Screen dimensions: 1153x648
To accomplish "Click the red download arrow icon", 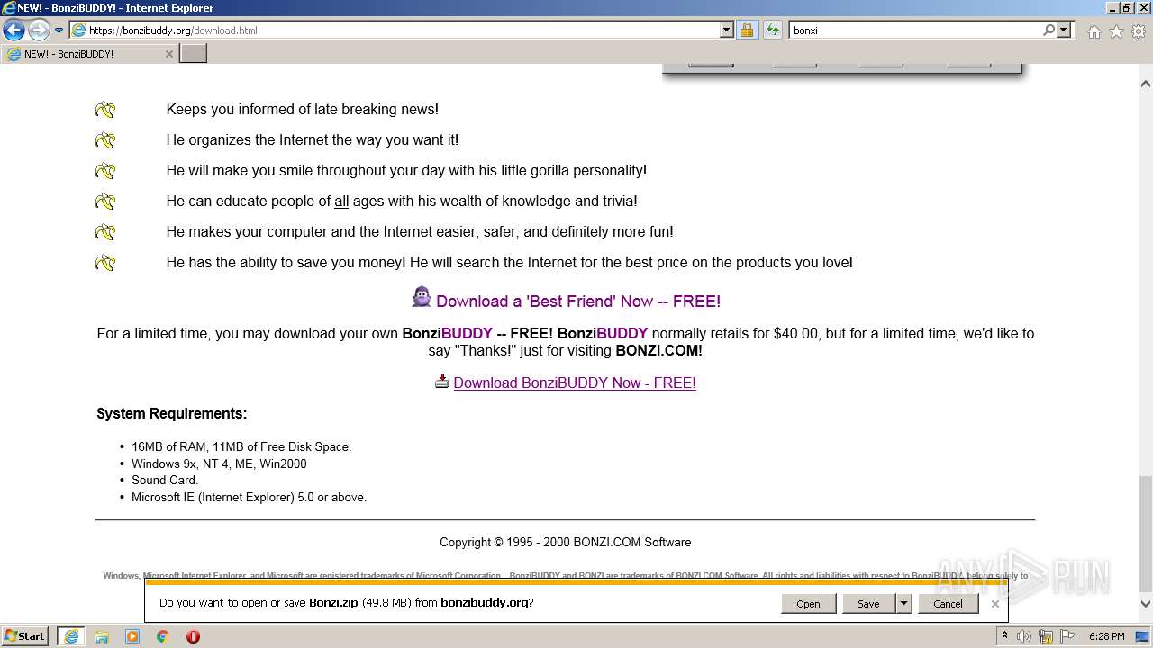I will [441, 381].
